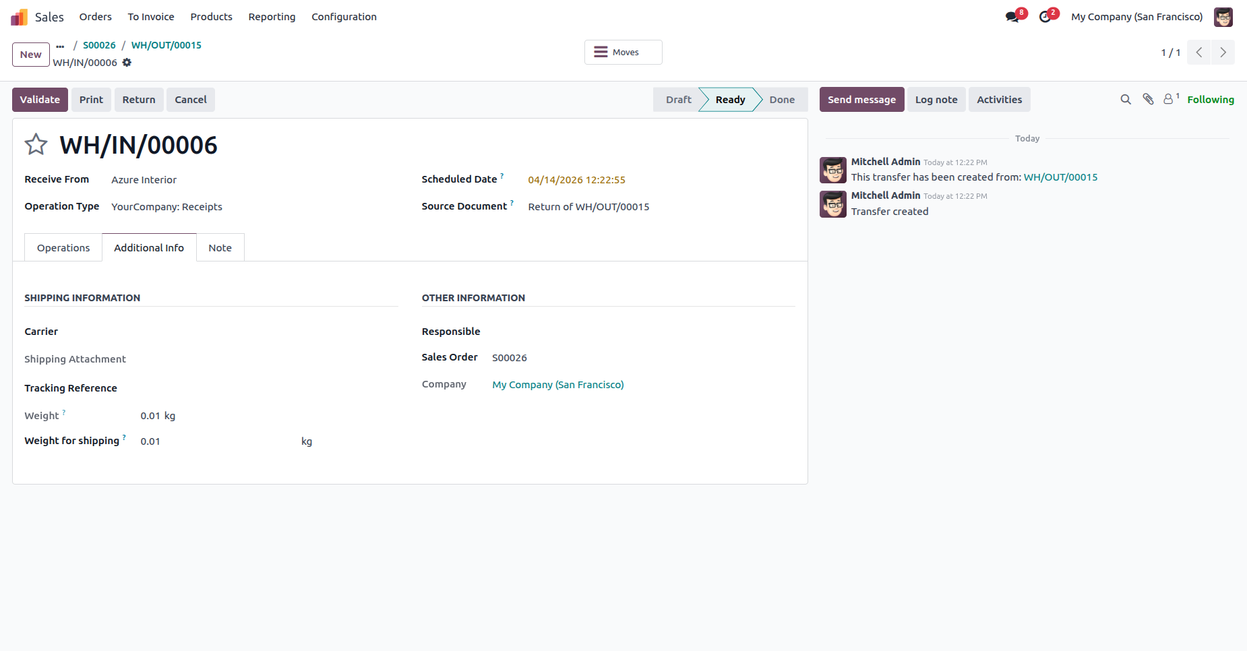Open the Sales app home icon
This screenshot has width=1247, height=651.
click(x=20, y=17)
